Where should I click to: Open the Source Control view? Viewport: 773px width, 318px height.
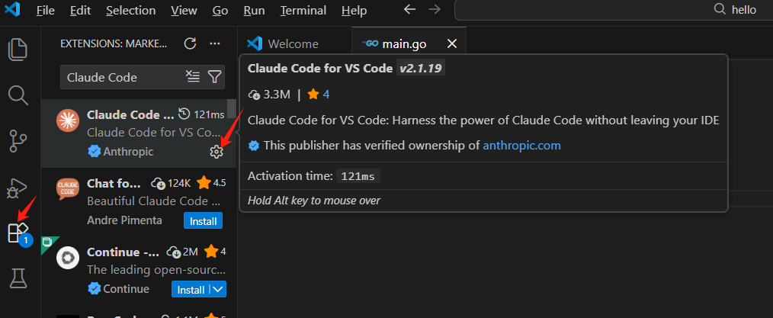coord(18,141)
